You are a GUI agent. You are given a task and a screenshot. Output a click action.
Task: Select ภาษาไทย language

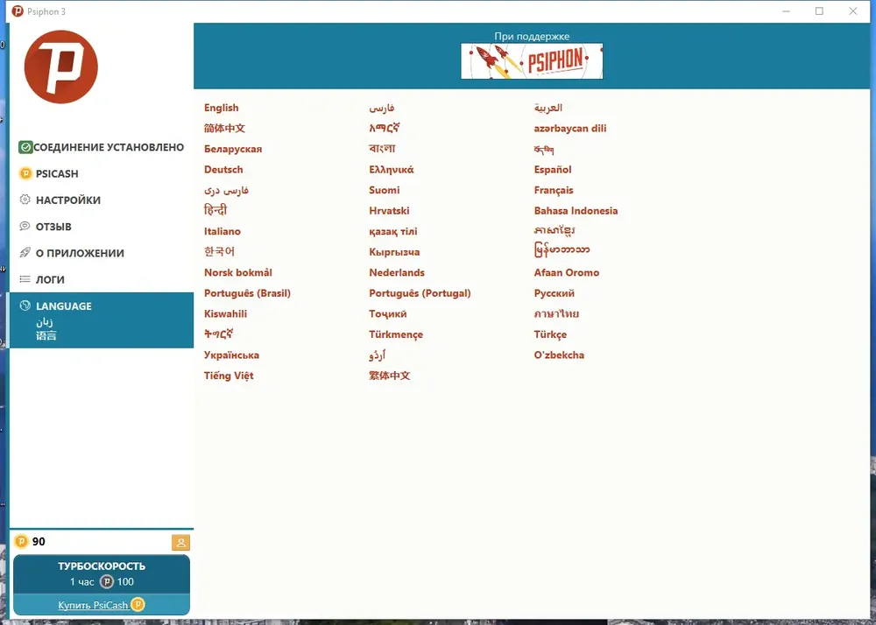tap(556, 314)
